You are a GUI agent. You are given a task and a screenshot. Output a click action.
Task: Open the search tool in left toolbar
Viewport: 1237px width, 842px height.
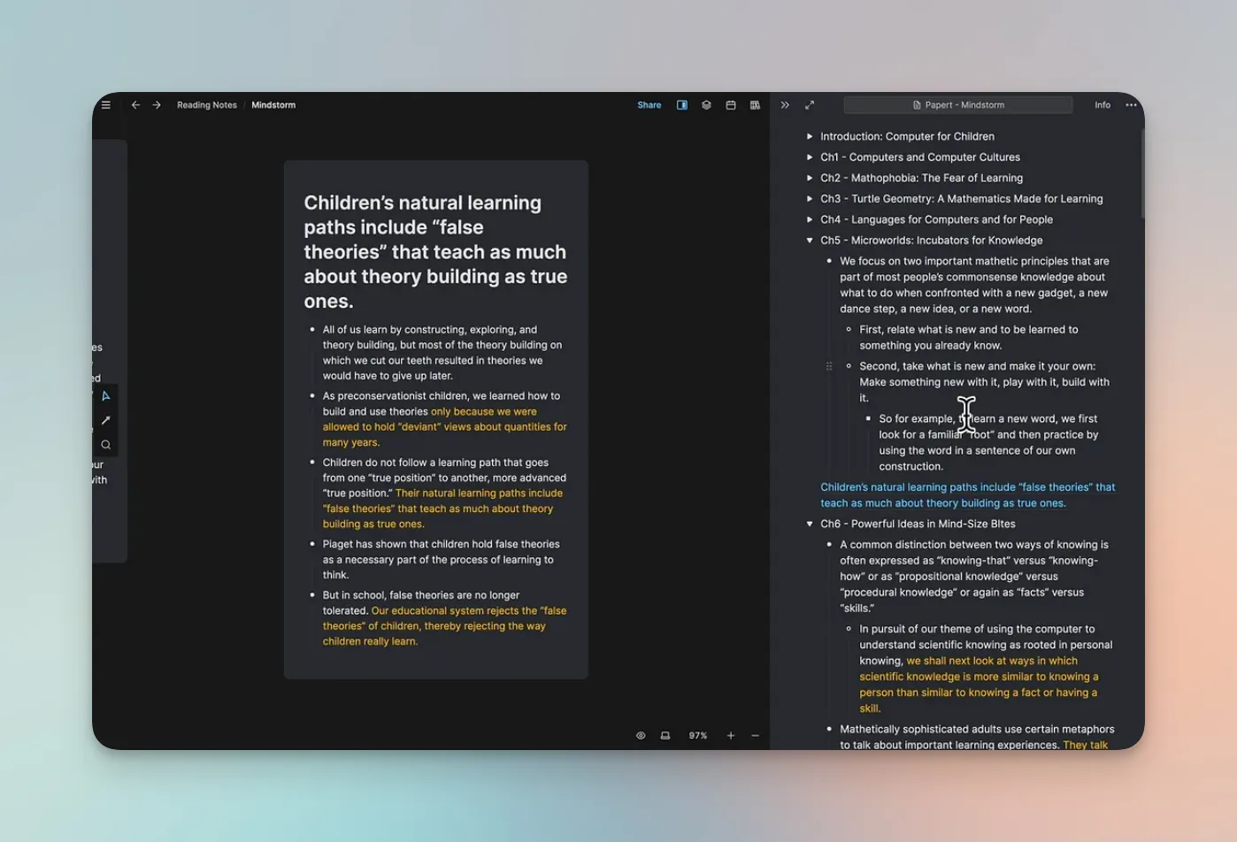click(x=106, y=445)
